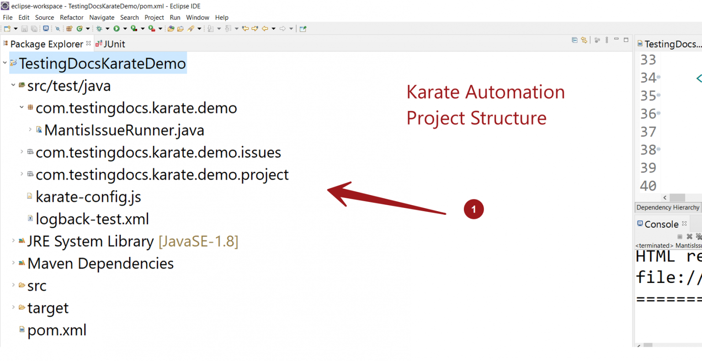Expand the com.testingdocs.karate.demo.issues package
Viewport: 702px width, 361px height.
21,152
